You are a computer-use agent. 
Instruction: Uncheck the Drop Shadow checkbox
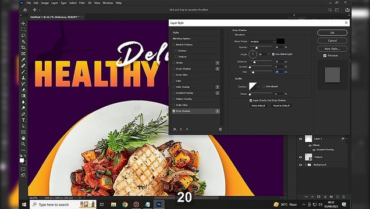coord(174,111)
